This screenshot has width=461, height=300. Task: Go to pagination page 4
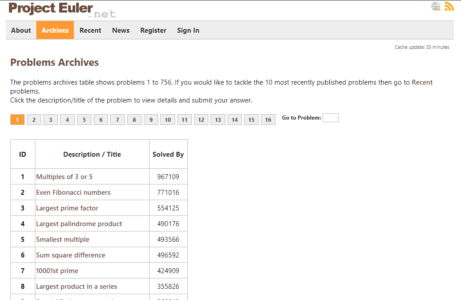pos(67,120)
